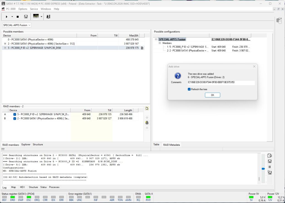
Task: Click the lock icon beside RAID members
Action: (x=147, y=123)
